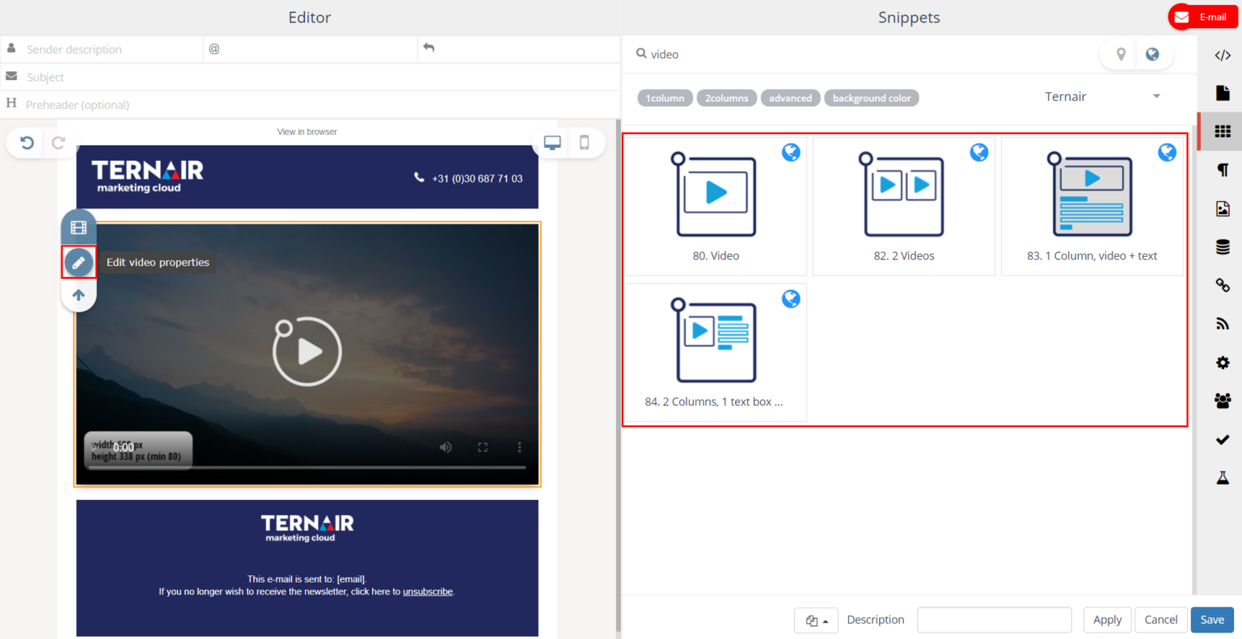1242x639 pixels.
Task: Move video block up with arrow icon
Action: coord(78,296)
